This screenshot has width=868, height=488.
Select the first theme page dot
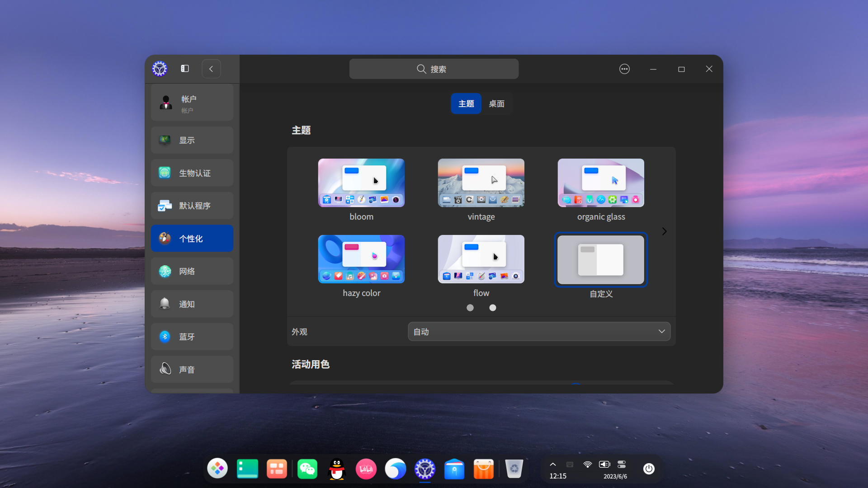[470, 308]
